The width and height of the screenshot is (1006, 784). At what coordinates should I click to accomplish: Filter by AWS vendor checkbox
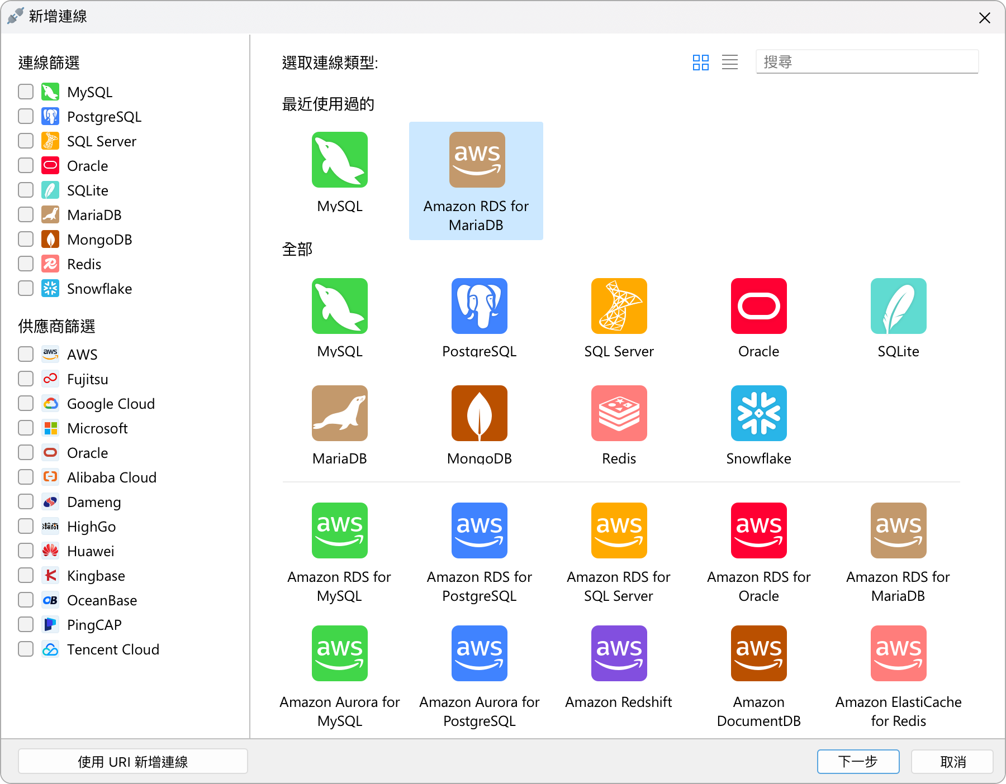tap(26, 354)
